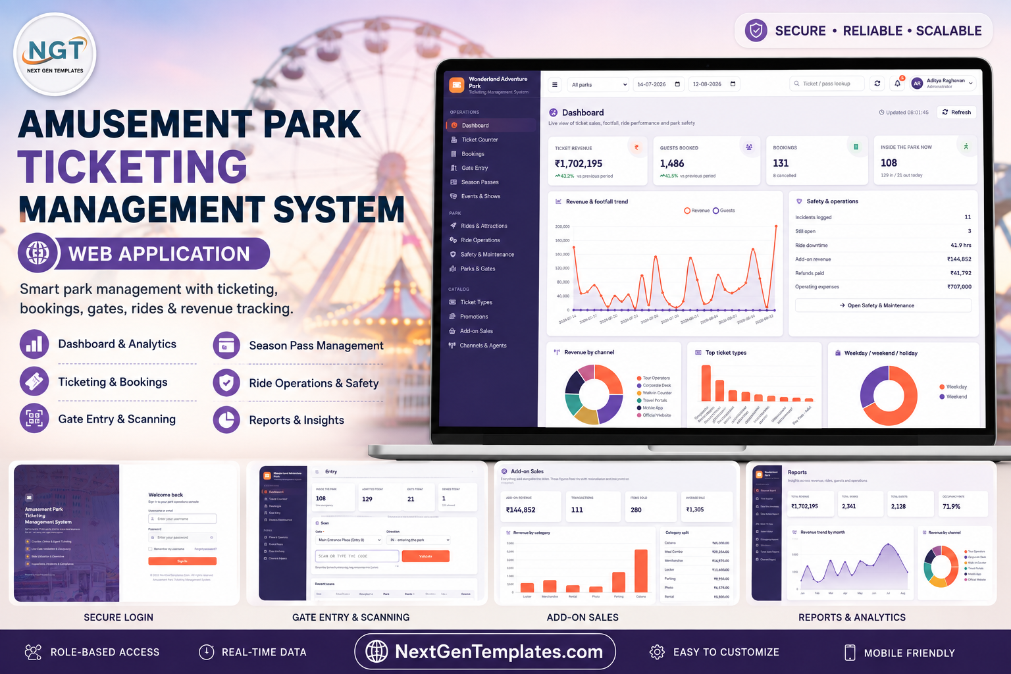Click the rupee icon on Ticket Revenue card
1011x674 pixels.
(x=636, y=147)
